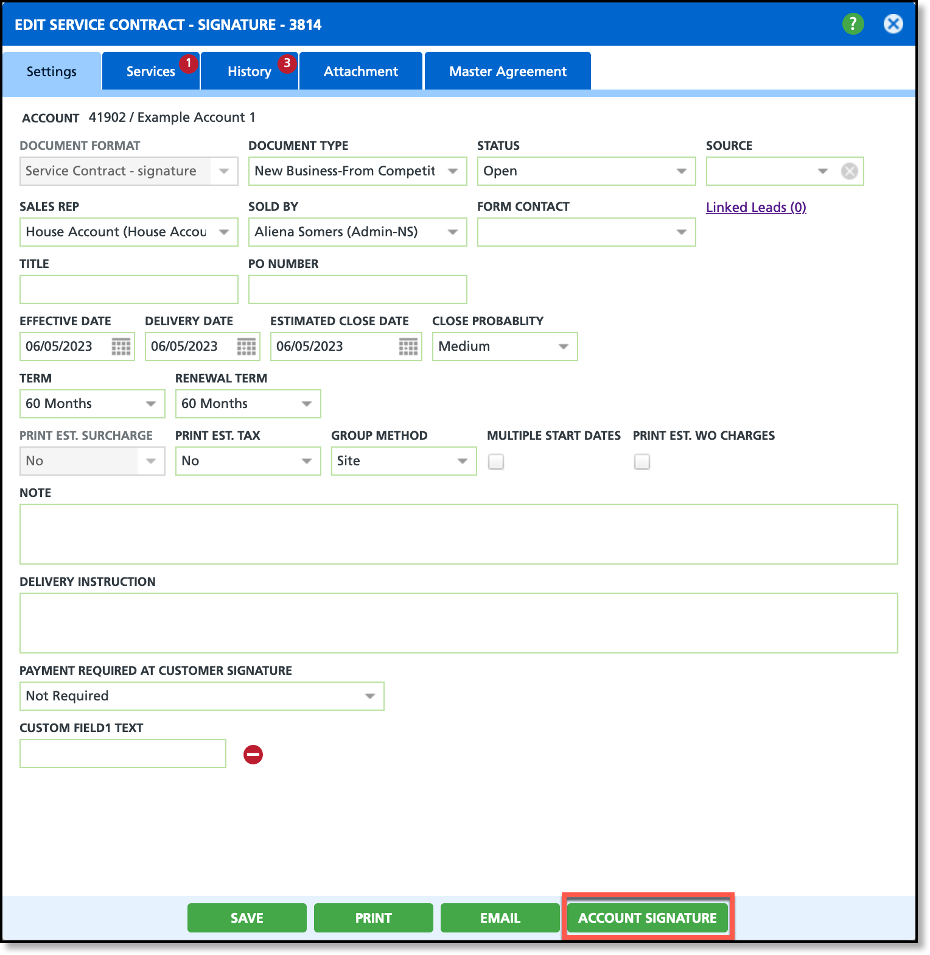Image resolution: width=930 pixels, height=955 pixels.
Task: Open the green help question mark icon
Action: pos(853,24)
